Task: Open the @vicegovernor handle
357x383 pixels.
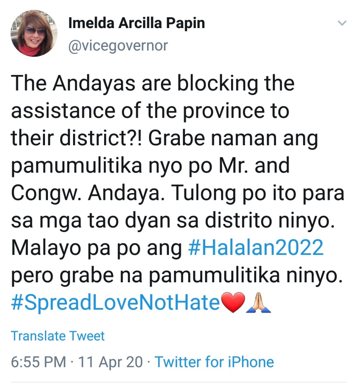Action: pyautogui.click(x=118, y=46)
